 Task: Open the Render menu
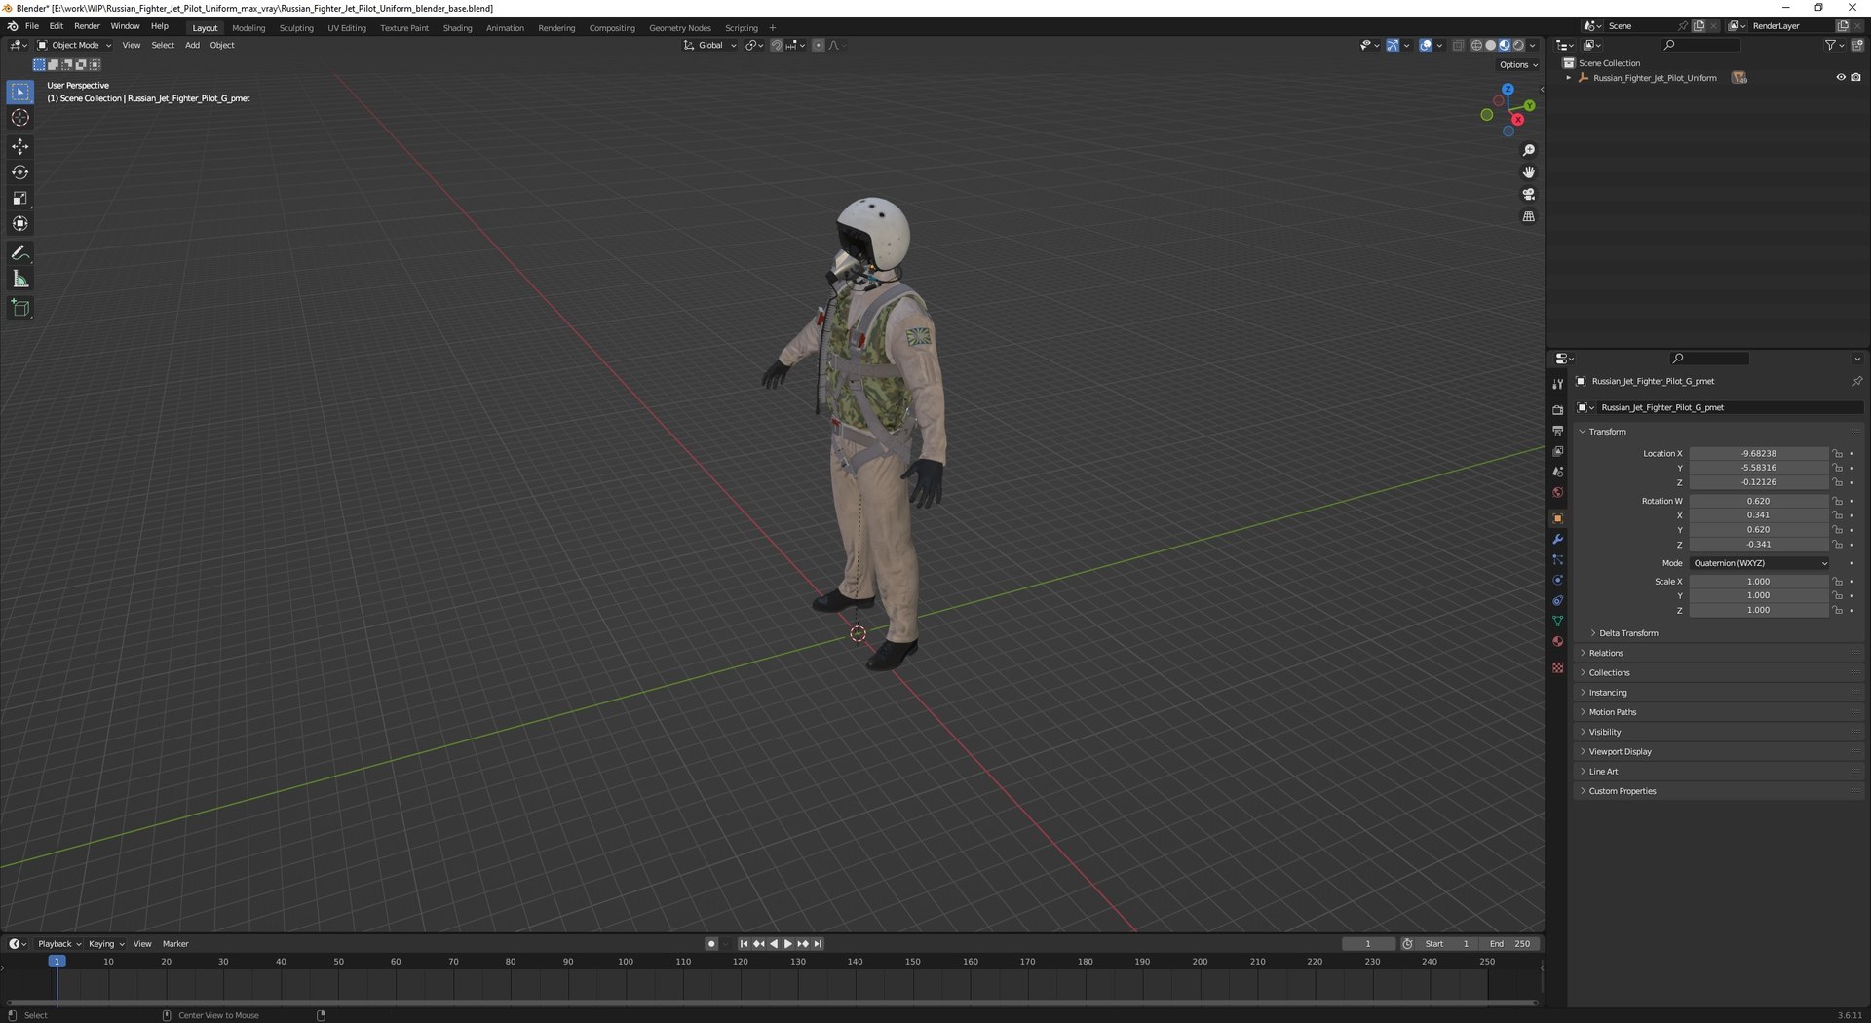click(87, 26)
